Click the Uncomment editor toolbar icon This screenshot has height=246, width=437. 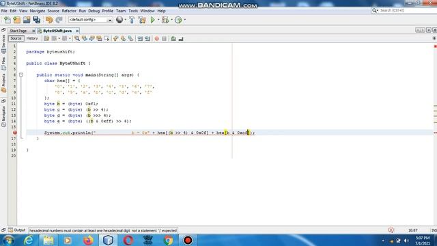[181, 39]
